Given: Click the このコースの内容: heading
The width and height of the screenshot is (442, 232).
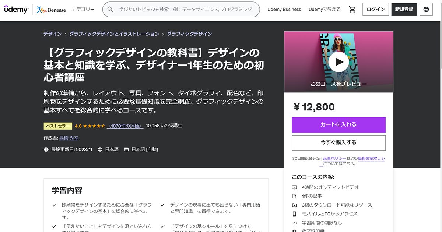Looking at the screenshot, I should (x=313, y=177).
